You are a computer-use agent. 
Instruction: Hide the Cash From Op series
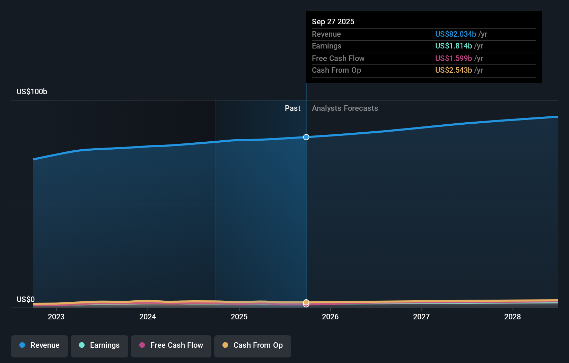tap(252, 345)
